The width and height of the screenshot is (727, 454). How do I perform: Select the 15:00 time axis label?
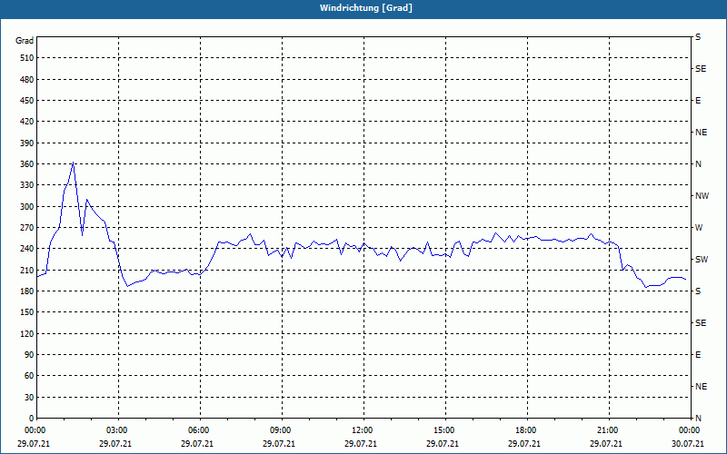click(x=443, y=430)
